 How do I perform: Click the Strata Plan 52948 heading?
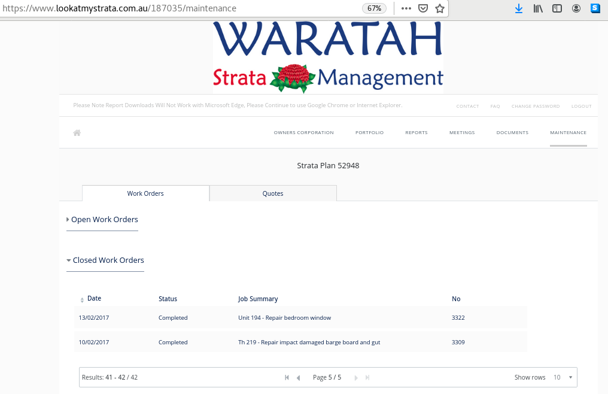tap(328, 166)
